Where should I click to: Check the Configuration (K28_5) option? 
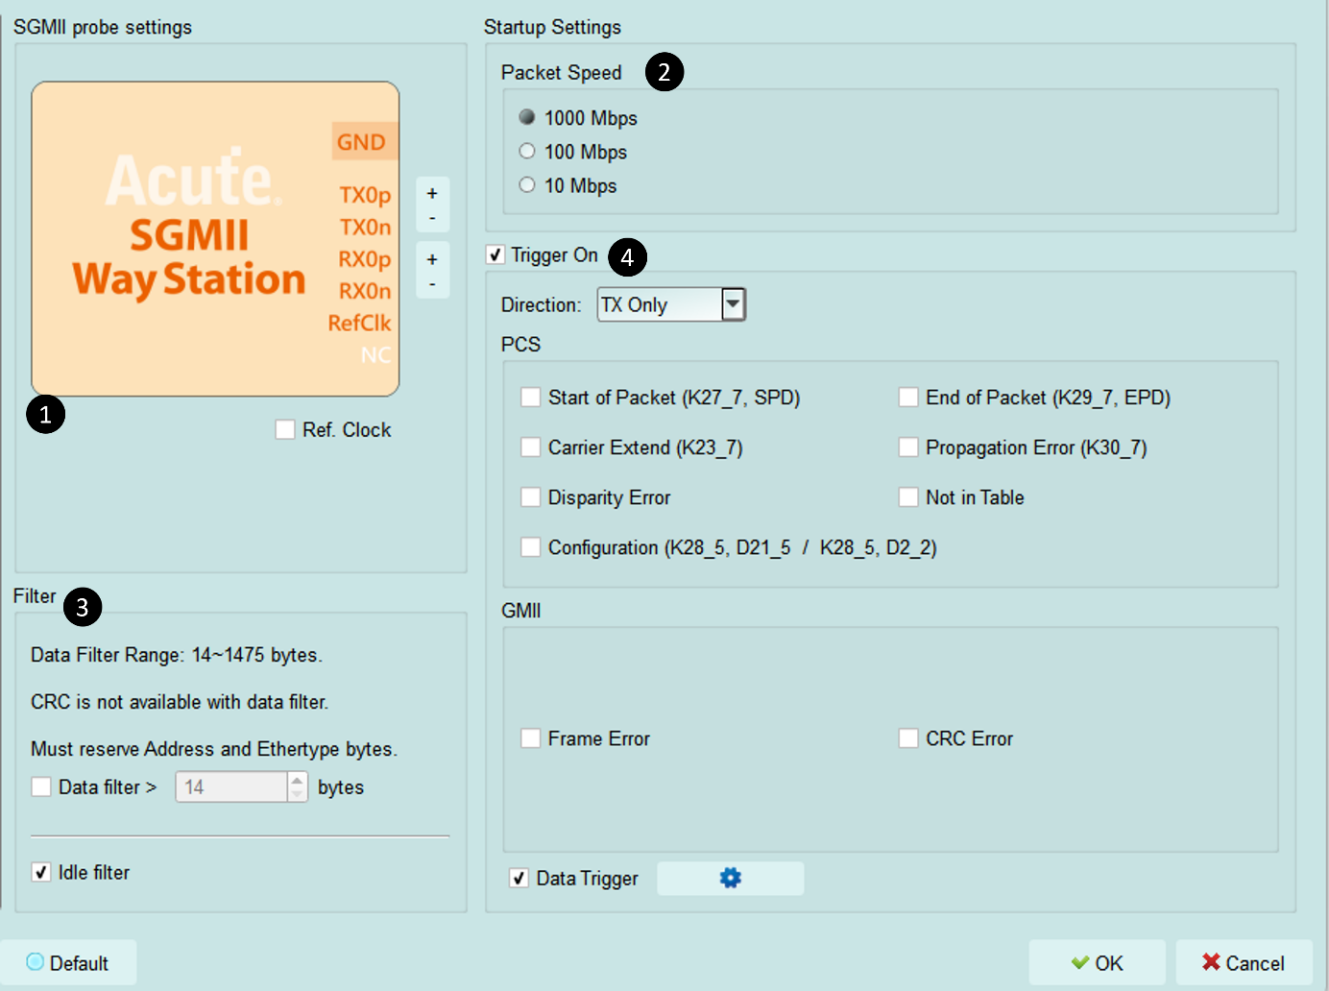tap(530, 546)
